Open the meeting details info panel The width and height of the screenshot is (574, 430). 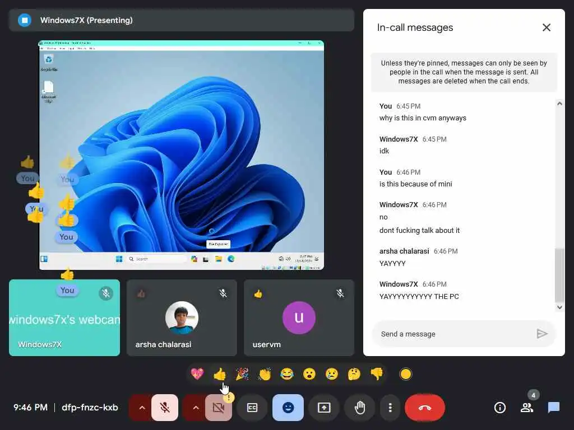[x=499, y=408]
